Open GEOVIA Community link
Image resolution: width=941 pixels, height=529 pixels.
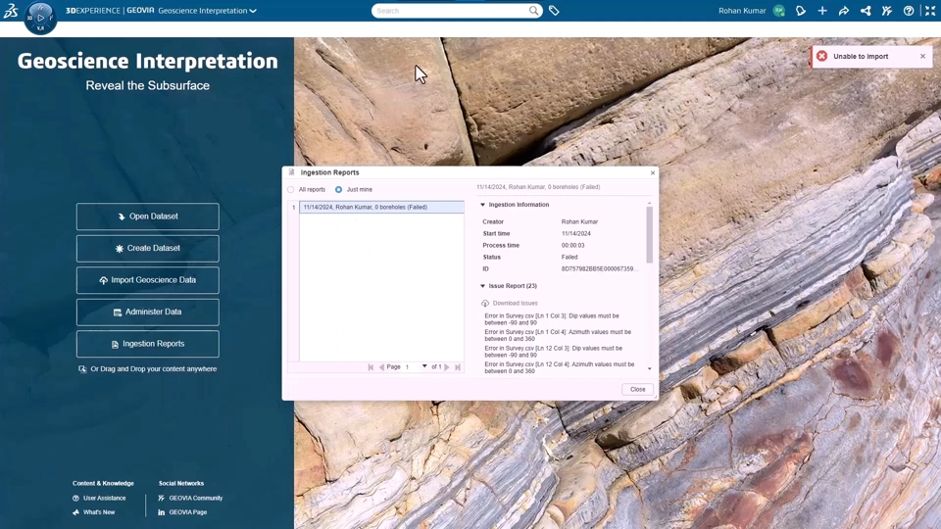pos(196,498)
